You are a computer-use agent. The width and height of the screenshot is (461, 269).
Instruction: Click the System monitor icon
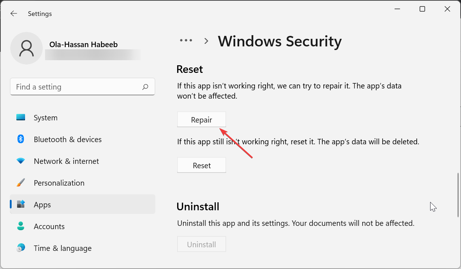(x=21, y=117)
